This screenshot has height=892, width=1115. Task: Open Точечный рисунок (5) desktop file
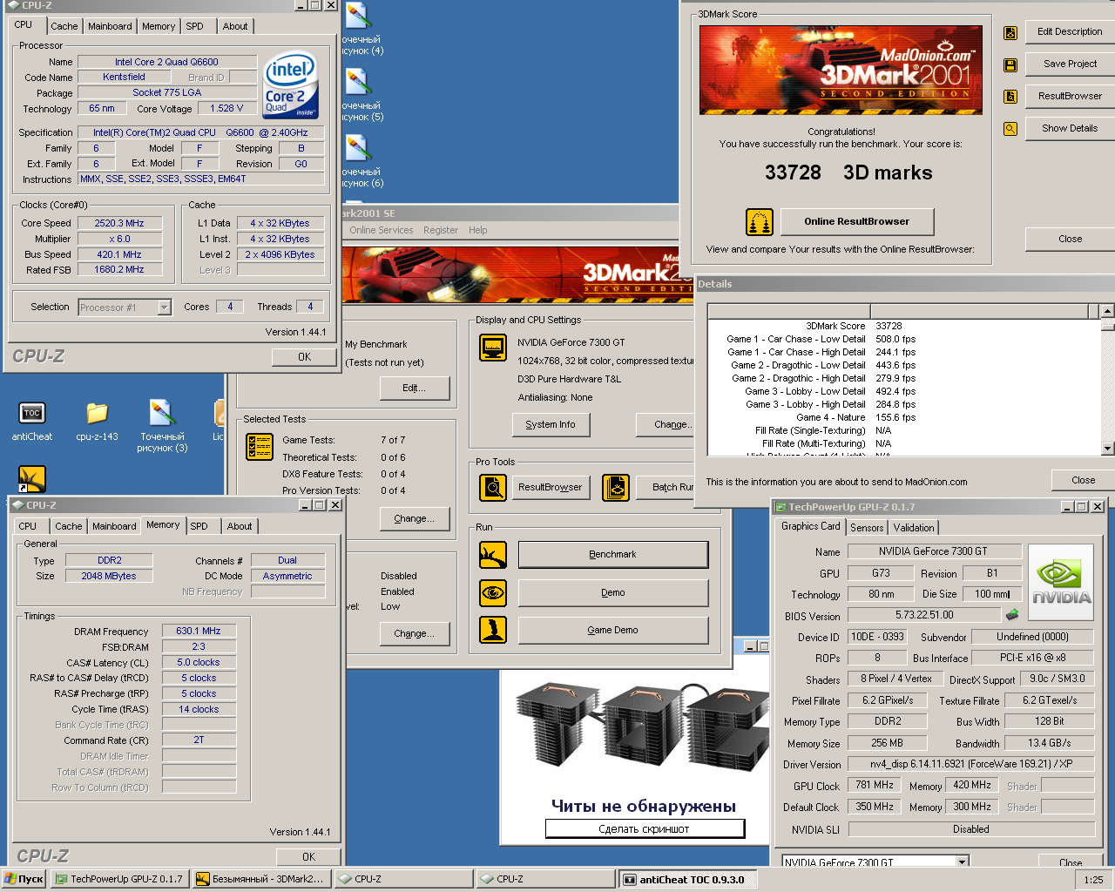coord(359,95)
